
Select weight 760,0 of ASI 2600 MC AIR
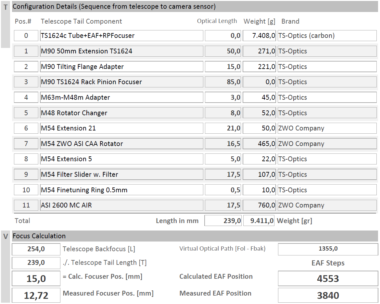(259, 205)
